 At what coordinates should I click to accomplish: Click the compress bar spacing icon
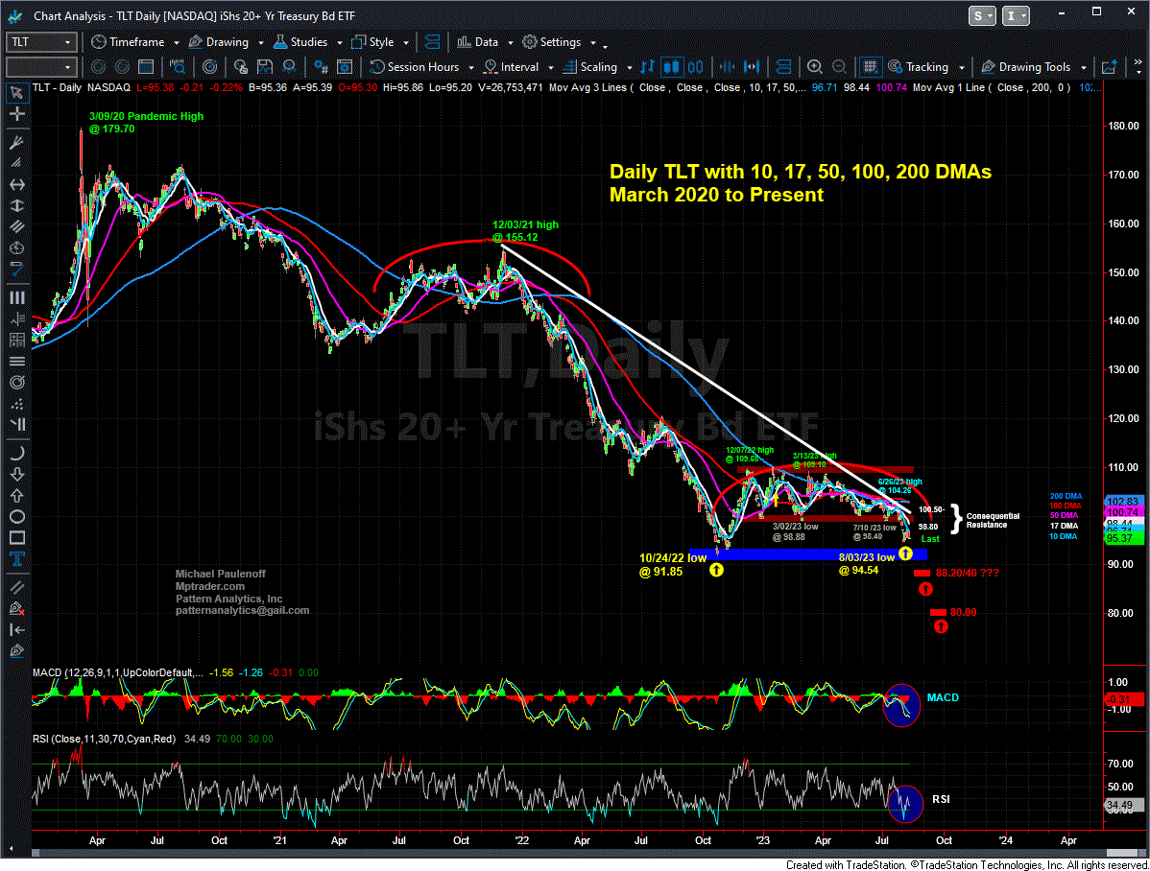727,67
